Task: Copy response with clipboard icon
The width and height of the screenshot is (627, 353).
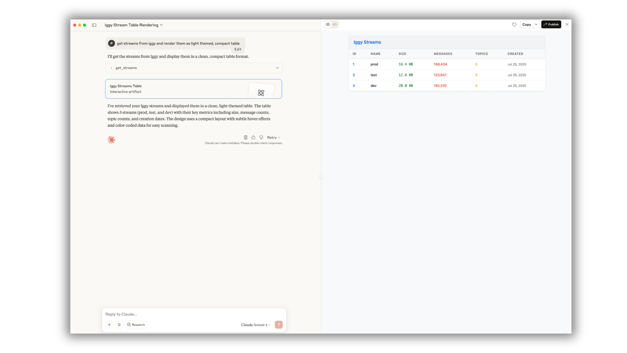Action: pos(246,138)
